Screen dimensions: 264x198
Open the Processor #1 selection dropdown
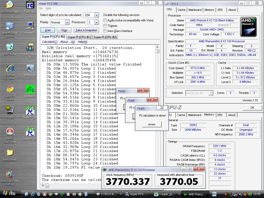click(x=211, y=93)
